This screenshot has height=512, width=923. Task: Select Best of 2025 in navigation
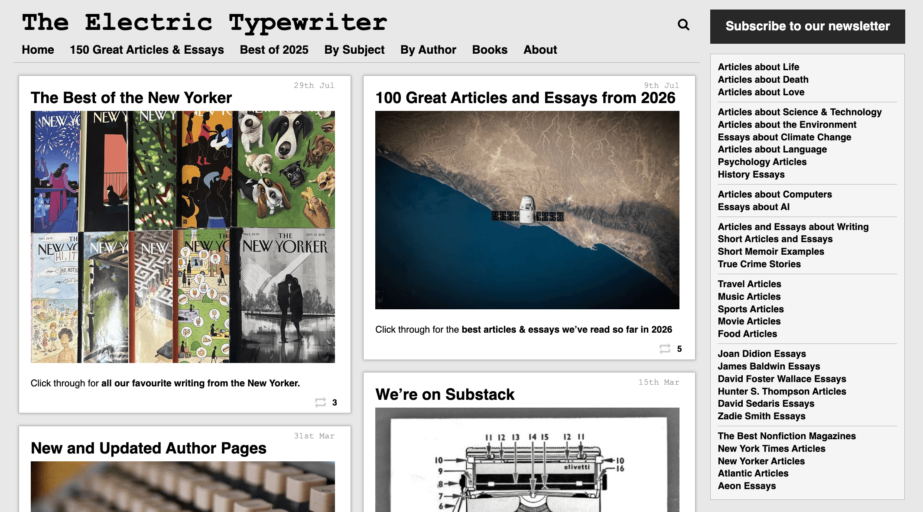[x=274, y=50]
